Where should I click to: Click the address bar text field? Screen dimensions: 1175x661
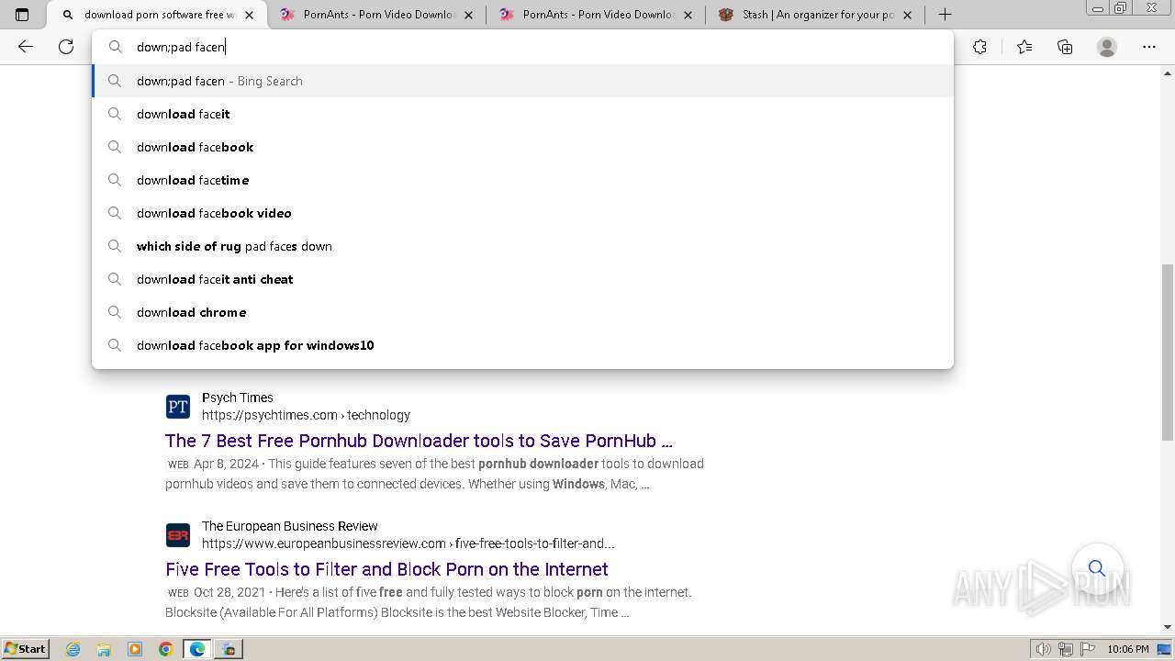click(x=523, y=47)
